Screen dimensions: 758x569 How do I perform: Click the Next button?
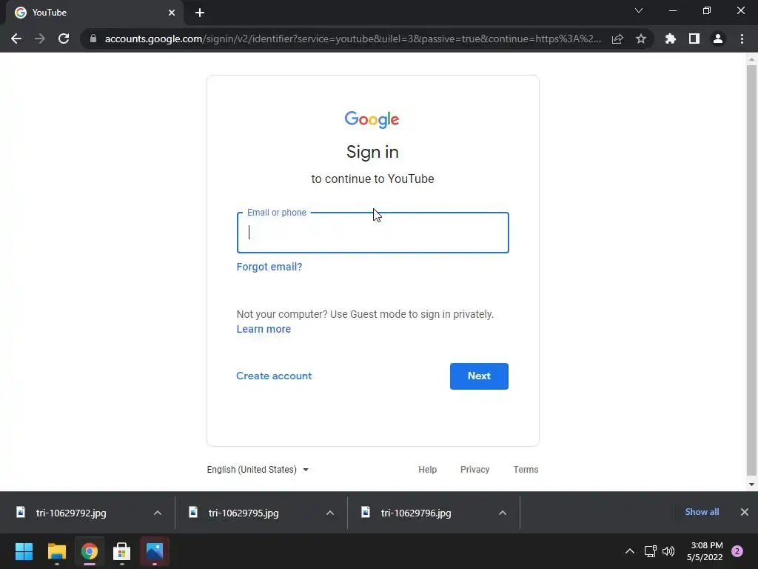pos(479,376)
